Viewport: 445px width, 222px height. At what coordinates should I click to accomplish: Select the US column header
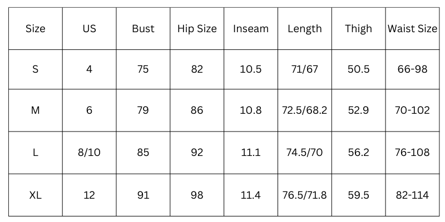click(89, 29)
